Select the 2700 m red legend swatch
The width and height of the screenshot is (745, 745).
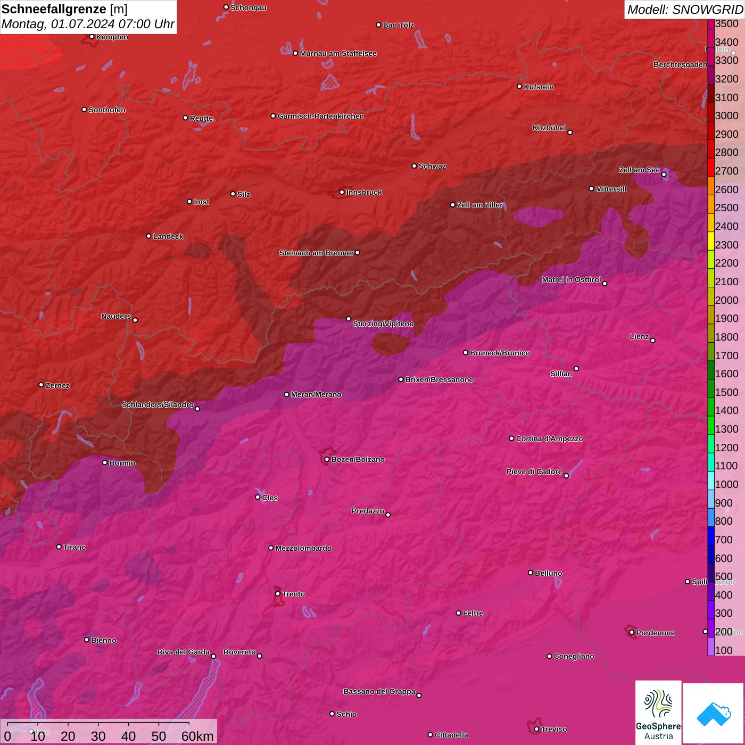(x=711, y=167)
